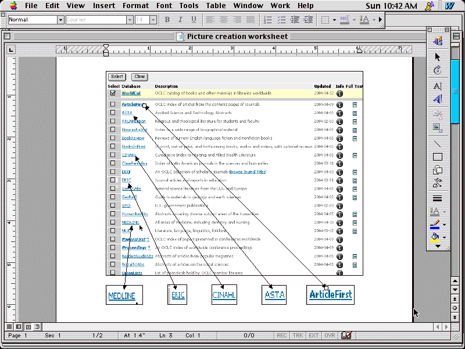Apply yellow Fill Color bucket
The image size is (465, 349).
point(435,237)
